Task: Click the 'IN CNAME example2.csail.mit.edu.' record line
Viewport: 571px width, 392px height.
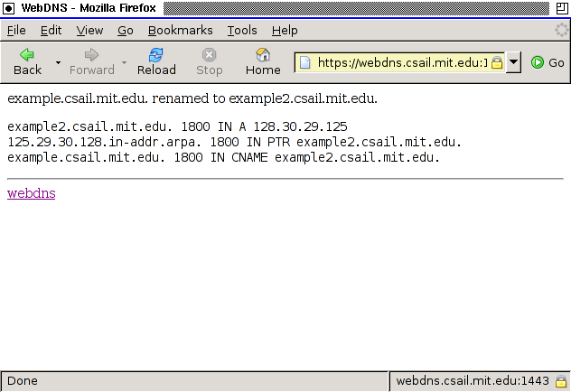Action: (x=223, y=157)
